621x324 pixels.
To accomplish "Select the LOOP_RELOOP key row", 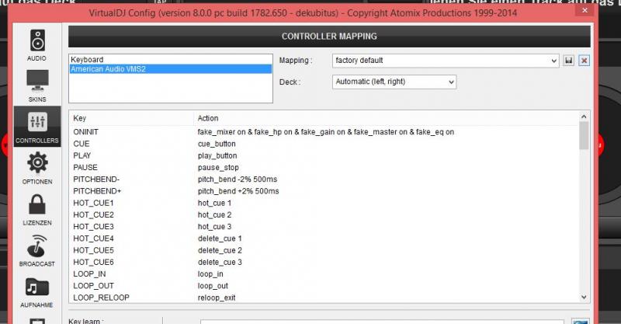I will tap(324, 298).
